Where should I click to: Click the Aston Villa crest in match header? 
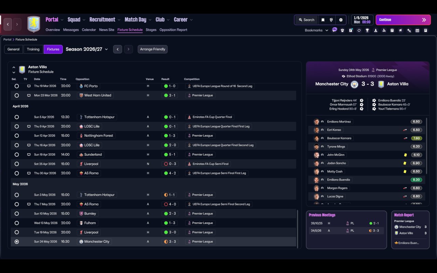tap(381, 84)
